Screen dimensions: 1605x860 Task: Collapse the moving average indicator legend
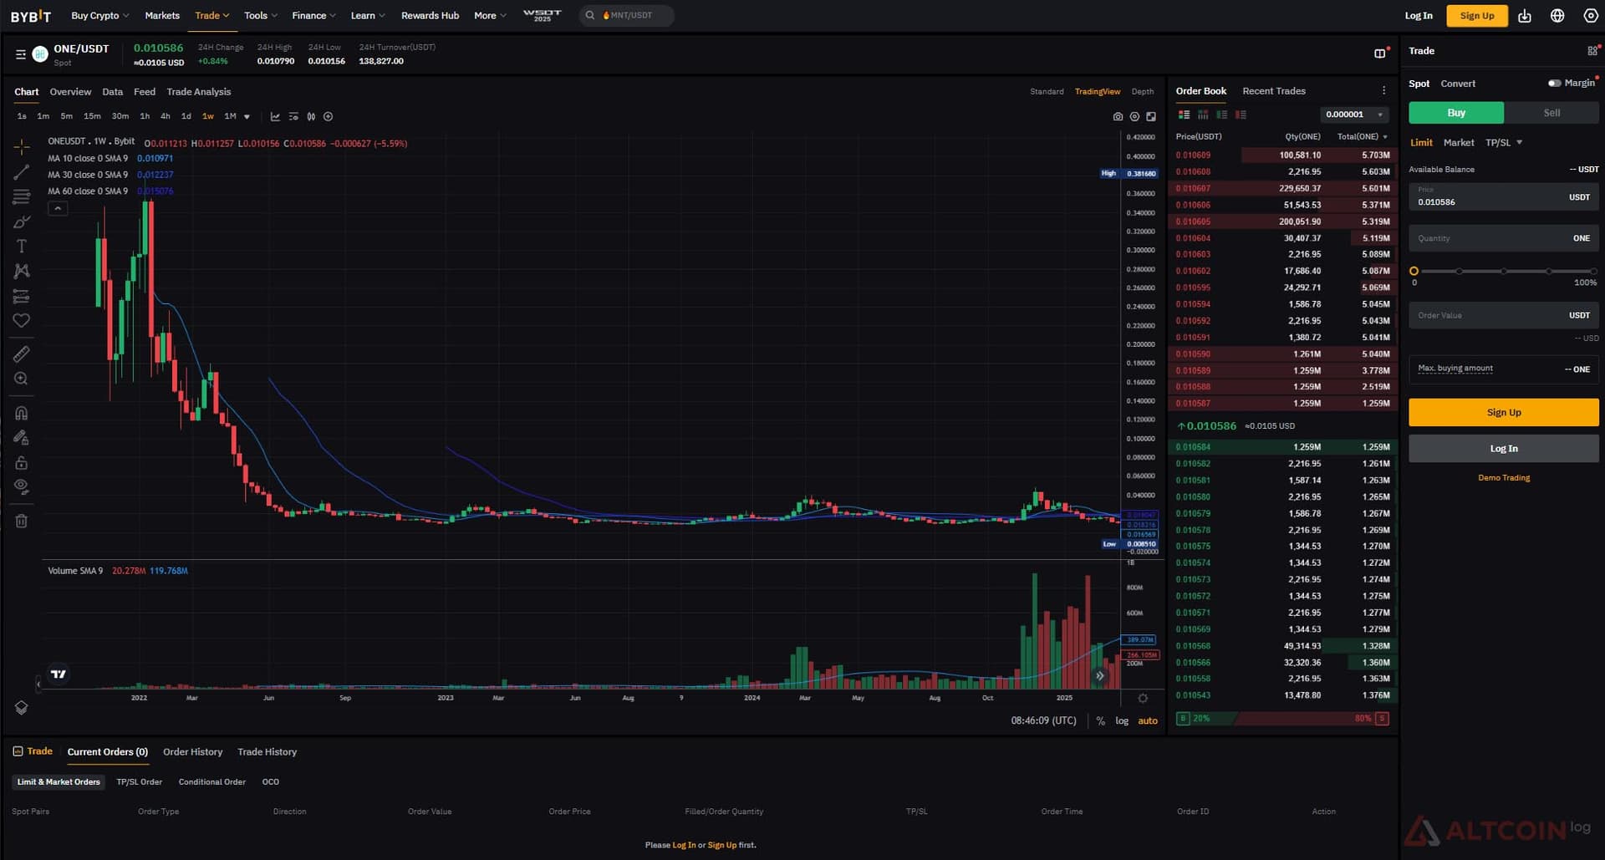point(58,209)
